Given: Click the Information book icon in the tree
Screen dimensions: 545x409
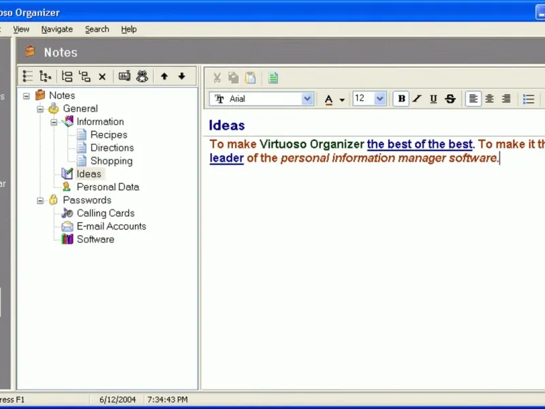Looking at the screenshot, I should point(67,121).
